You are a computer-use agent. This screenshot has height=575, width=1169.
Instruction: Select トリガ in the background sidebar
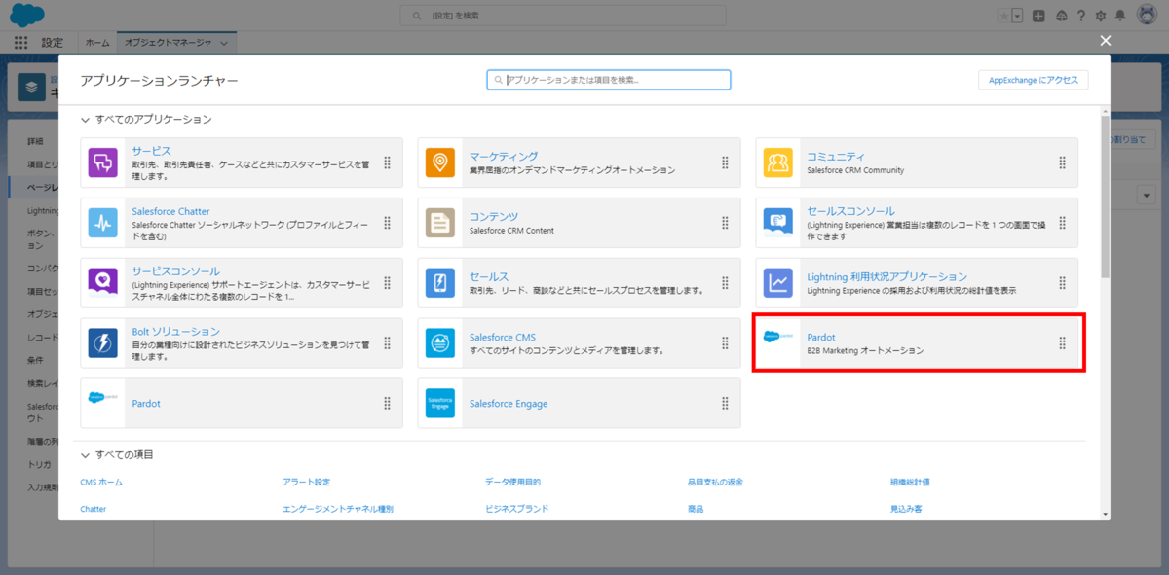(x=39, y=465)
